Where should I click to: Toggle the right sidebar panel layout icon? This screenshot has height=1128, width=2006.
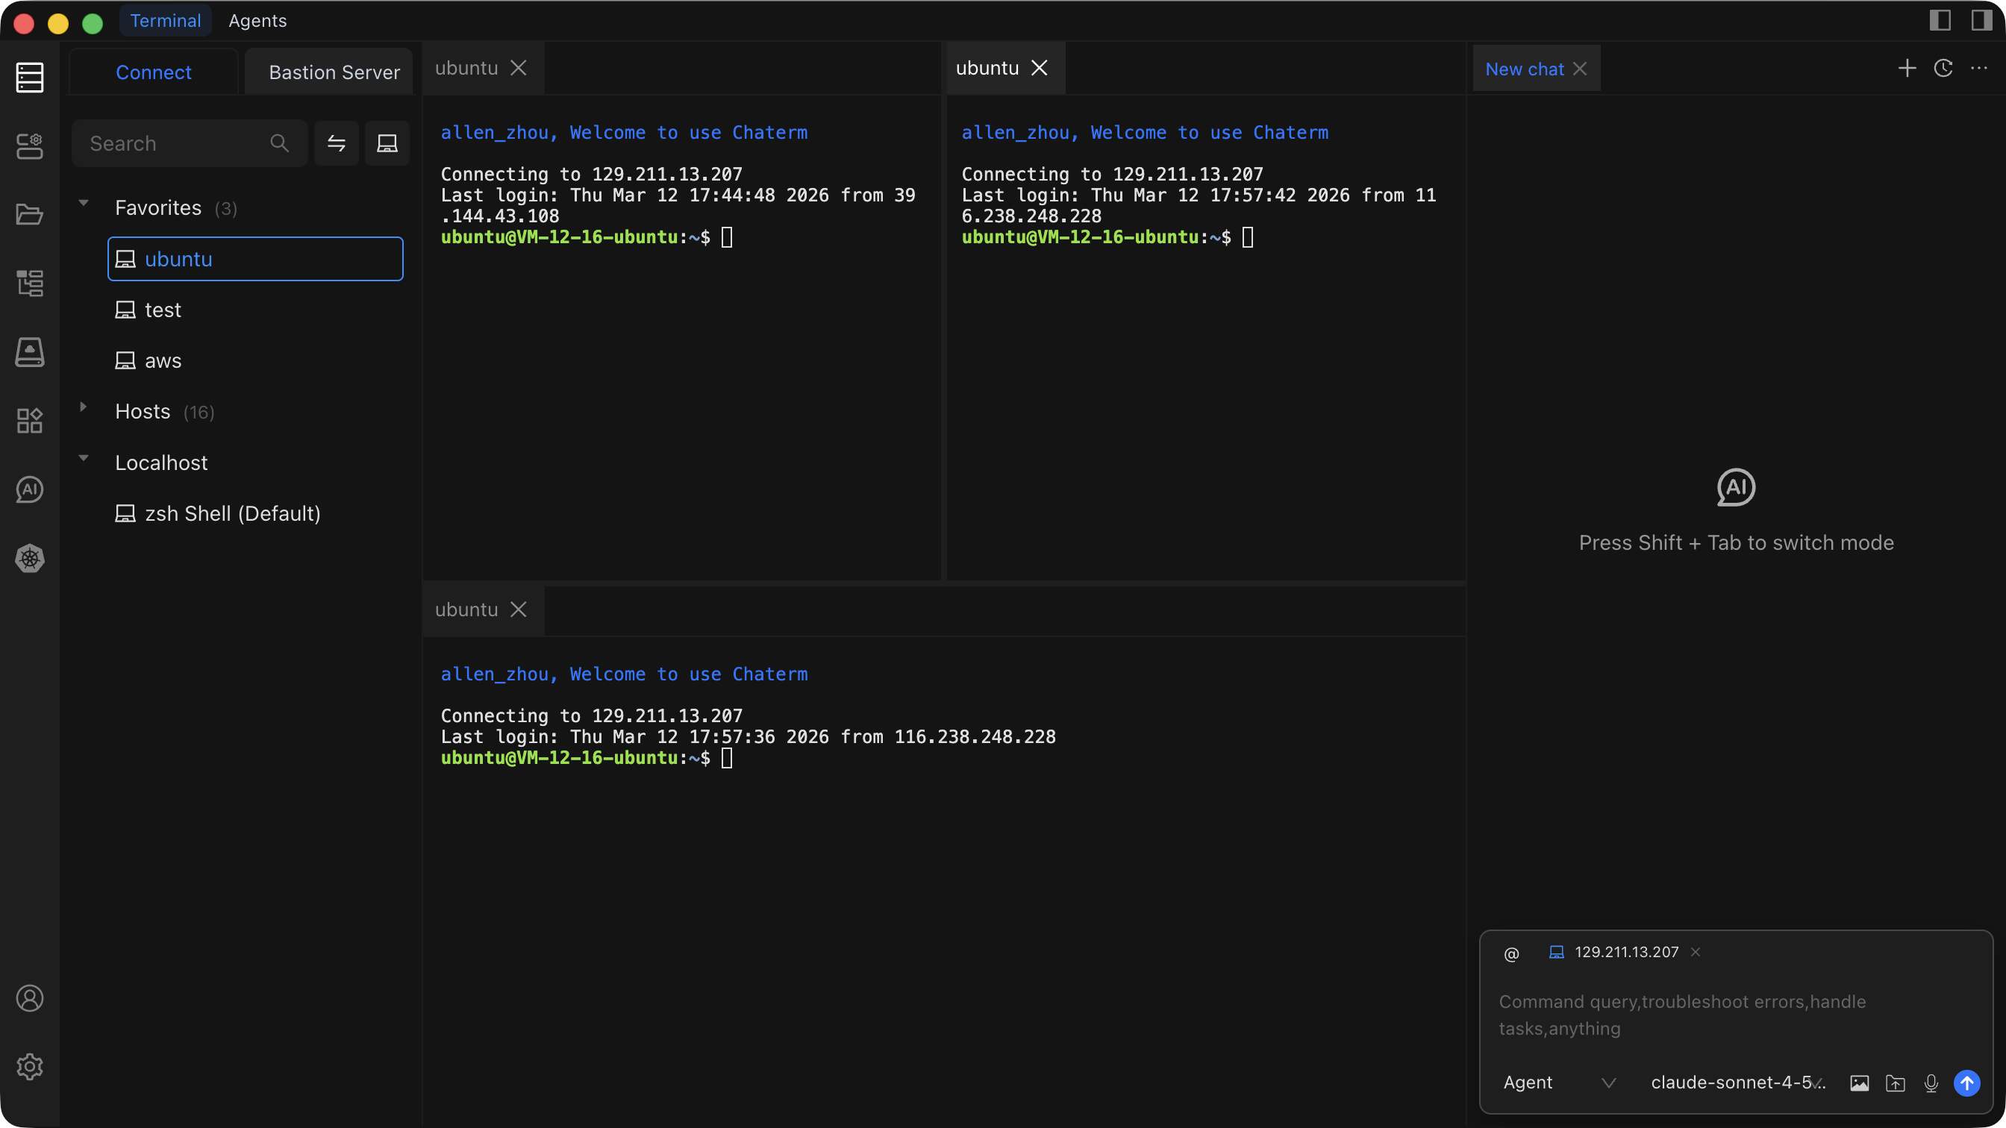click(x=1981, y=20)
